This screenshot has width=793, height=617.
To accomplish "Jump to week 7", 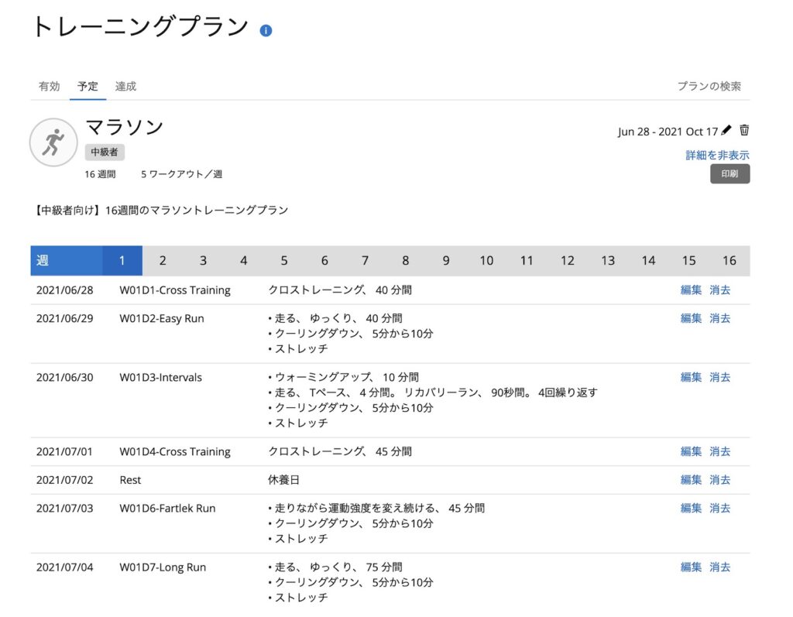I will click(365, 260).
